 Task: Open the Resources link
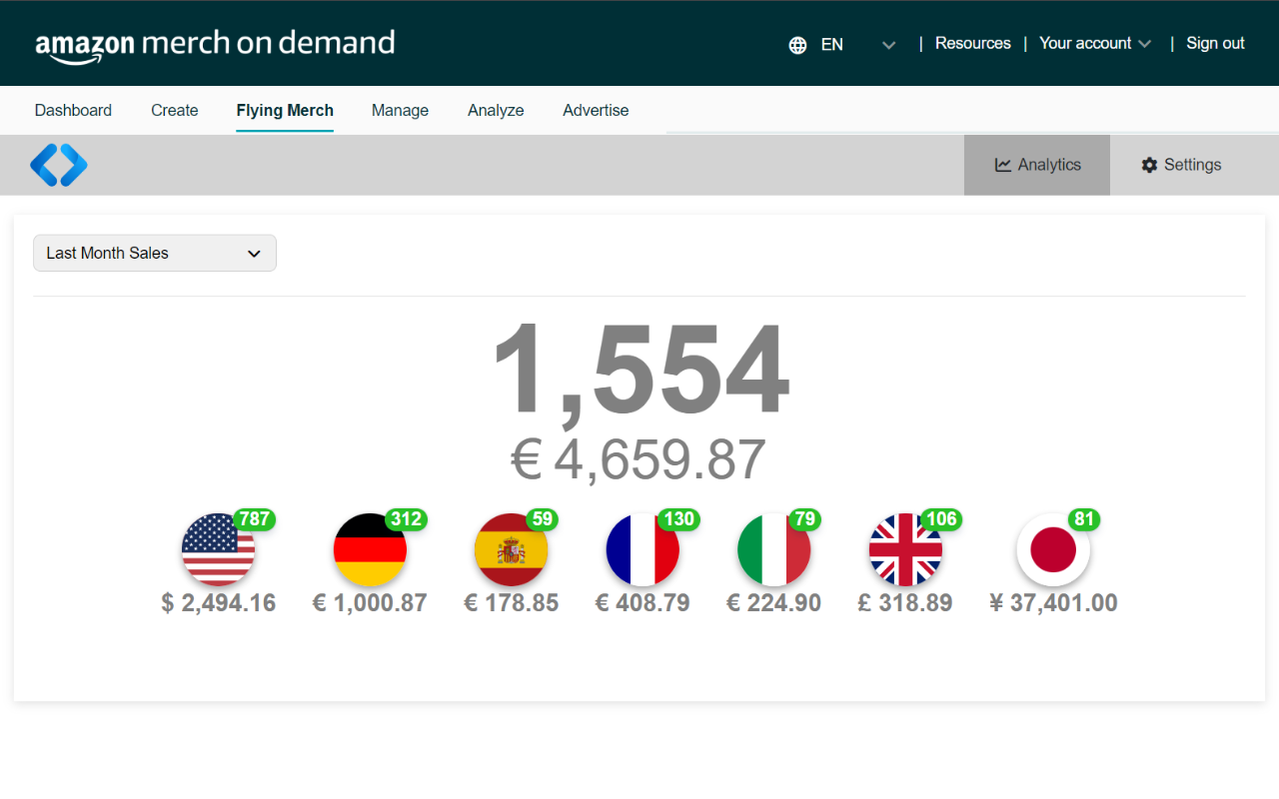pos(973,44)
